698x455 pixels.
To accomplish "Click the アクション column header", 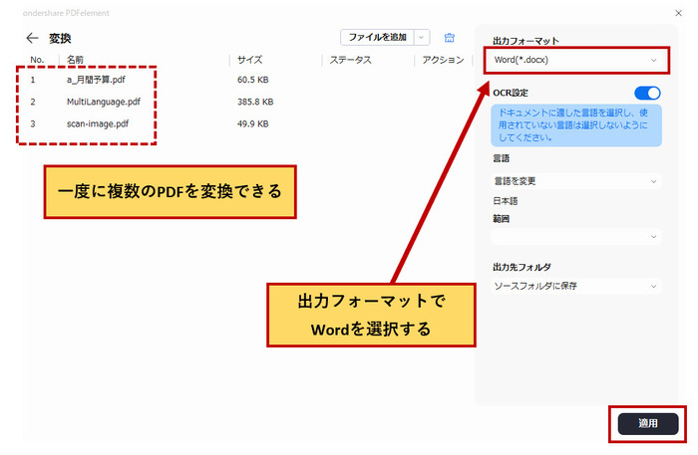I will coord(443,60).
